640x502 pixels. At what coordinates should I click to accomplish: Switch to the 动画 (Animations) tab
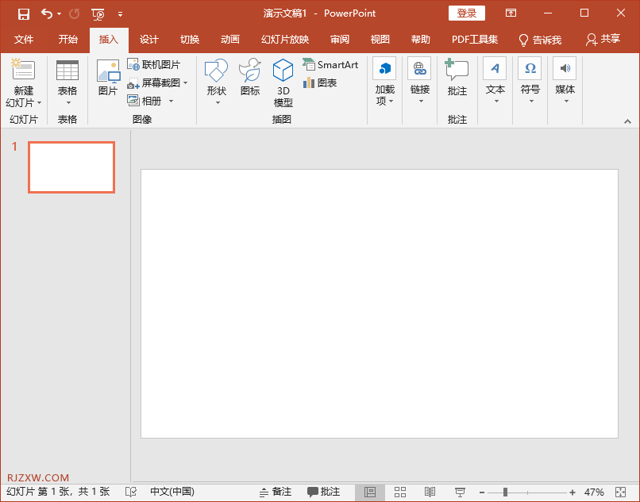point(230,40)
